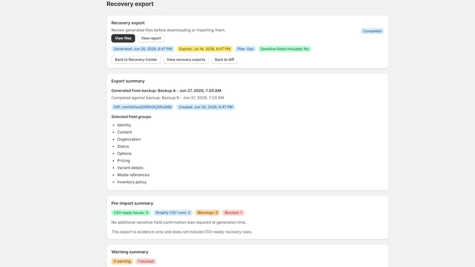Screen dimensions: 475x267
Task: Click the Shopify CSV rows: 0 badge
Action: click(173, 213)
